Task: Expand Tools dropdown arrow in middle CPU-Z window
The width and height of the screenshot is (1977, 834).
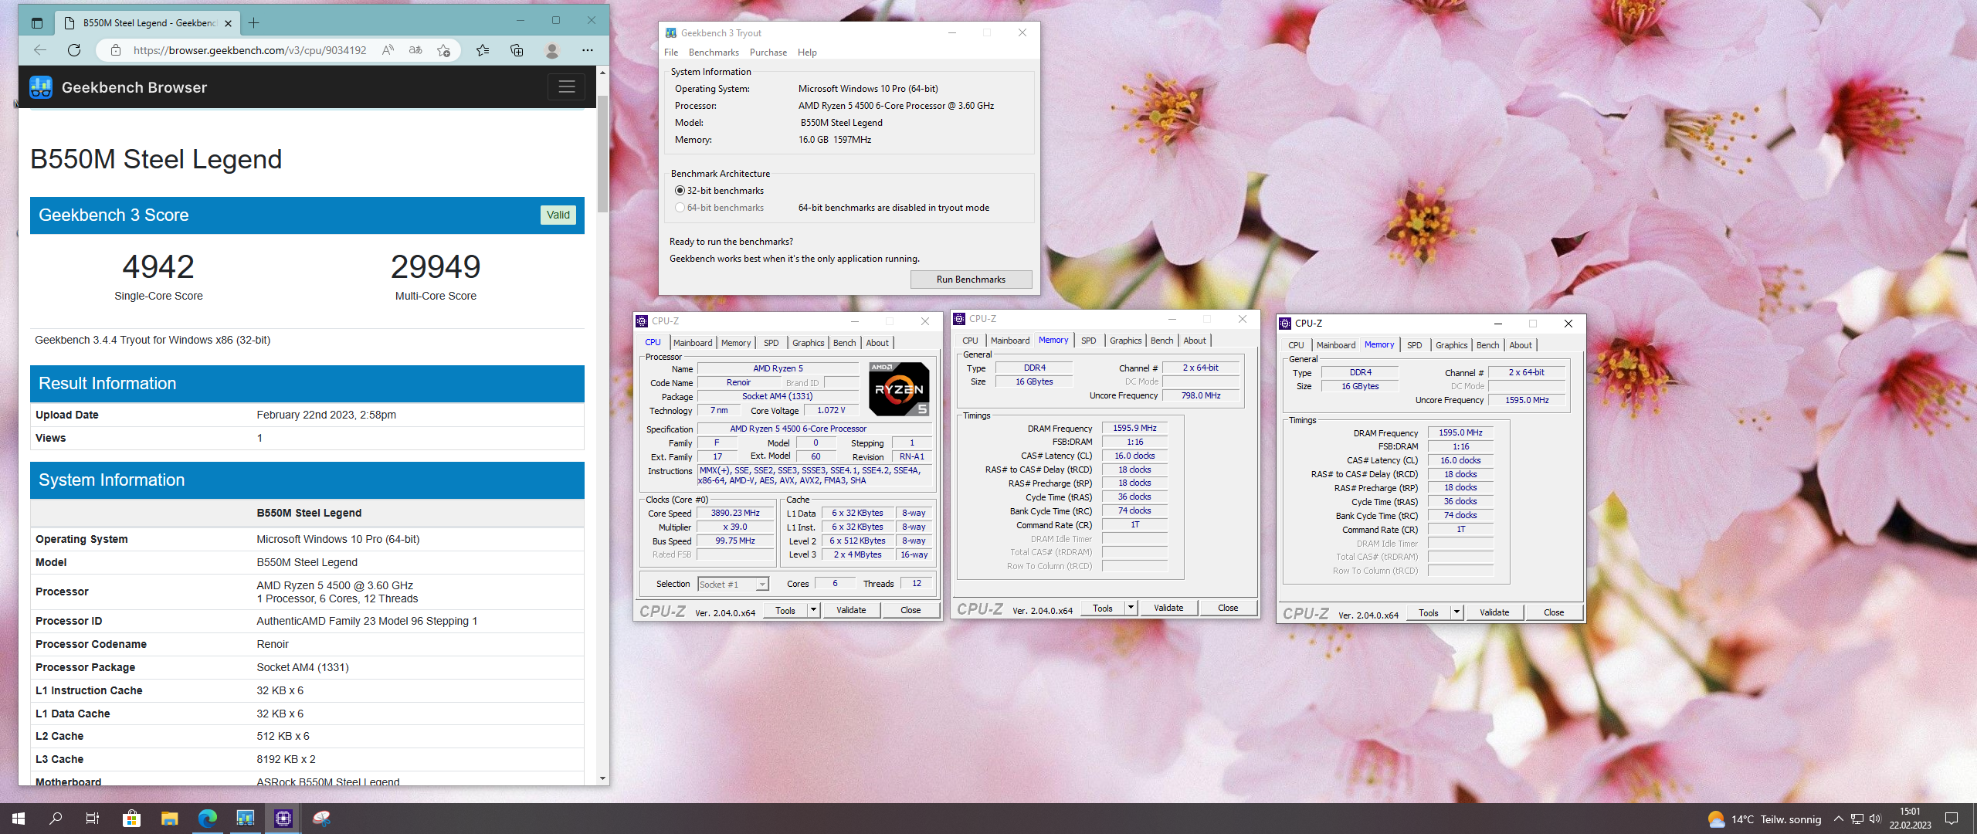Action: pos(1131,609)
